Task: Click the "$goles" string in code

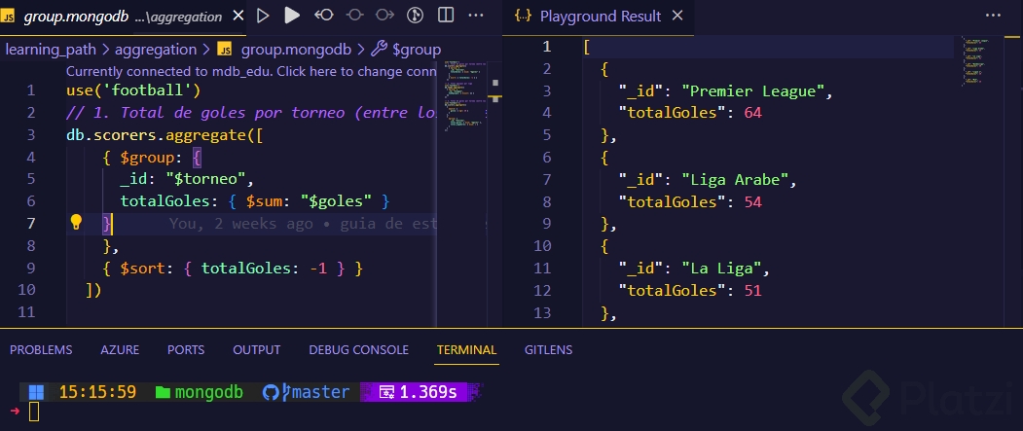Action: click(336, 200)
